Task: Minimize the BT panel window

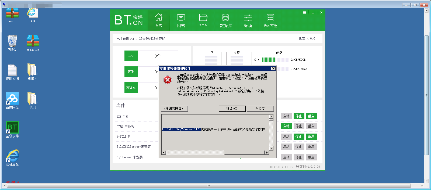Action: point(313,13)
